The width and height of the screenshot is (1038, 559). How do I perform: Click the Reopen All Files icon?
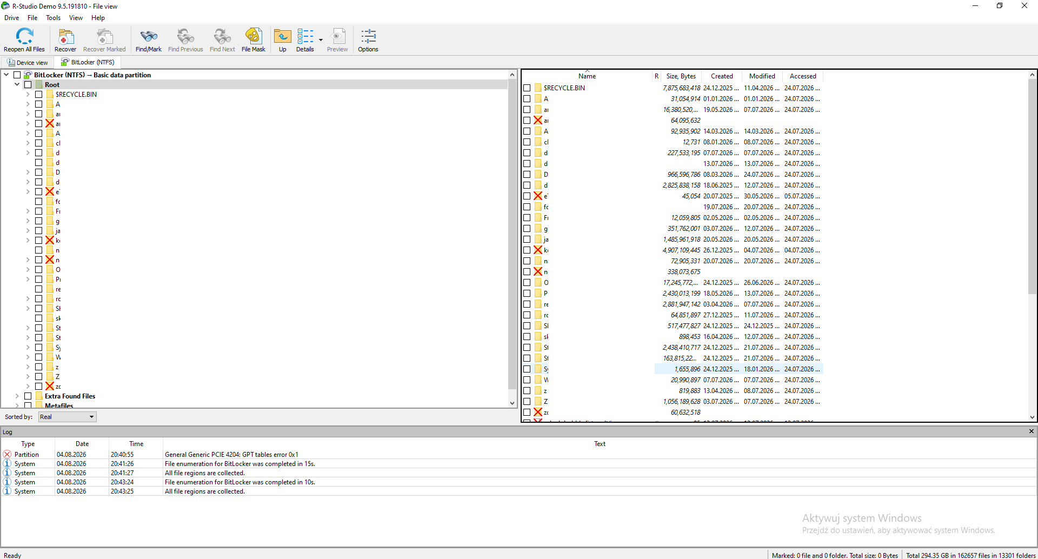(24, 36)
